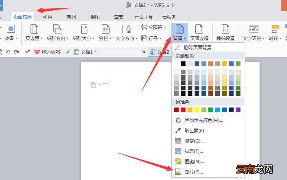Switch to the 页面布局 ribbon tab
This screenshot has width=287, height=180.
(23, 17)
